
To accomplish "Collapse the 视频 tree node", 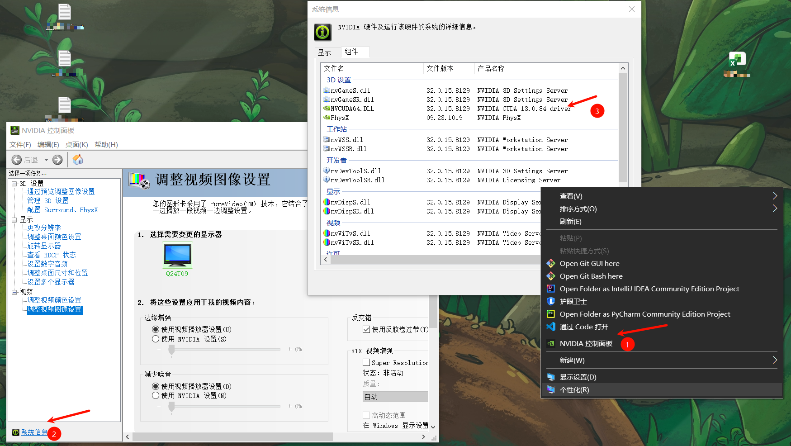I will [x=14, y=292].
